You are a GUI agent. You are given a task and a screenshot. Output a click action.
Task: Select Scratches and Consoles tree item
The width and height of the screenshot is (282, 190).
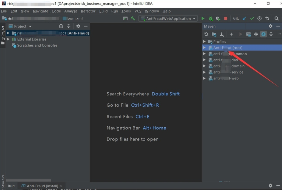click(x=37, y=45)
